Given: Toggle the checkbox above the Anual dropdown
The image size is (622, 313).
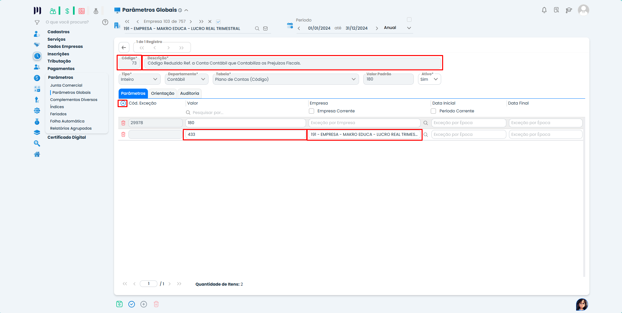Looking at the screenshot, I should click(x=409, y=20).
